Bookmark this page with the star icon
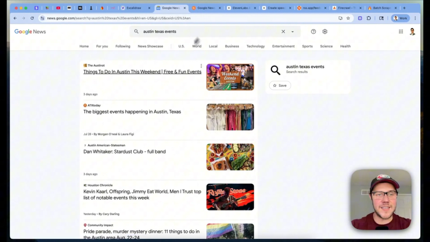Image resolution: width=430 pixels, height=242 pixels. coord(348,18)
